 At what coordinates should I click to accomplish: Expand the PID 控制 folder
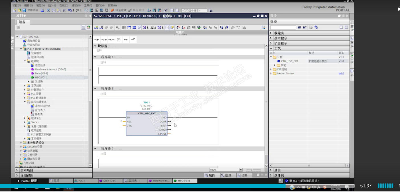[271, 69]
